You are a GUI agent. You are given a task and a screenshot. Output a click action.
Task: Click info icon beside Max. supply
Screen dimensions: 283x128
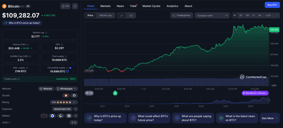[27, 68]
